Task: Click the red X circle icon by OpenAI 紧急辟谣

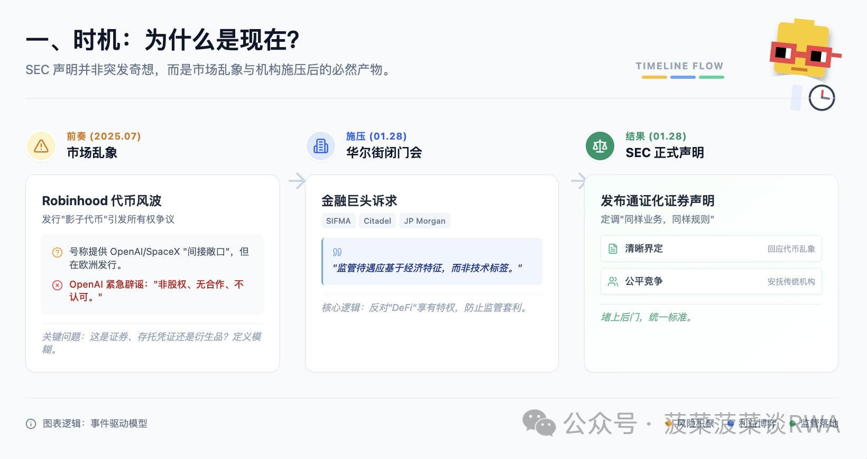Action: pyautogui.click(x=57, y=285)
